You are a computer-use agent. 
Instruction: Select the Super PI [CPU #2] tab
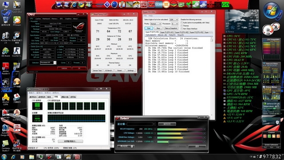click(x=181, y=32)
